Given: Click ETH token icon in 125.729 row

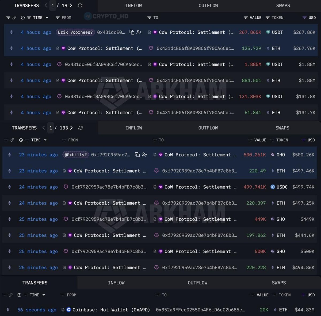Looking at the screenshot, I should tap(268, 48).
